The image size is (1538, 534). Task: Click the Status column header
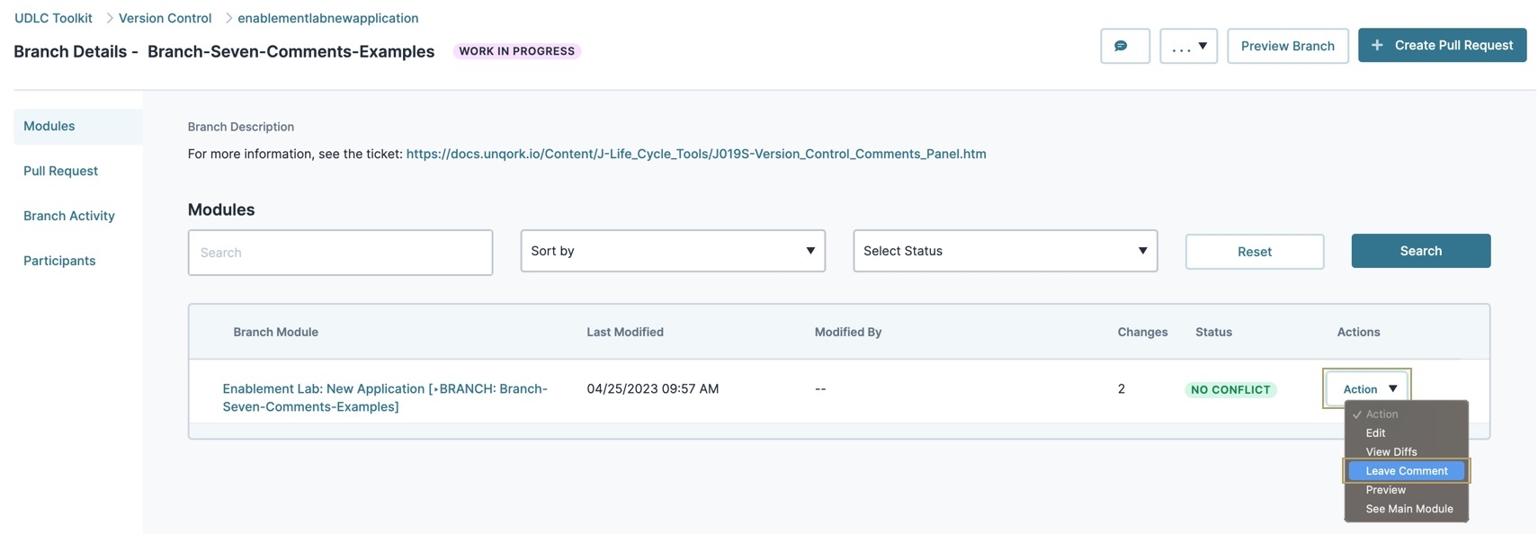(x=1213, y=332)
